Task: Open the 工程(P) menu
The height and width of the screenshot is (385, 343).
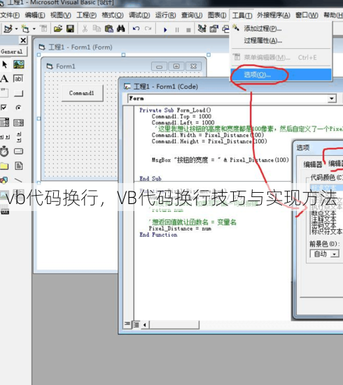Action: 86,15
